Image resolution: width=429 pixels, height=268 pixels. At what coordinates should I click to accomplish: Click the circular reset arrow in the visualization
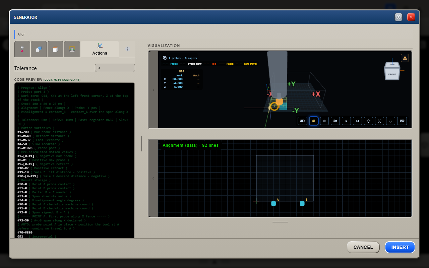(x=369, y=121)
